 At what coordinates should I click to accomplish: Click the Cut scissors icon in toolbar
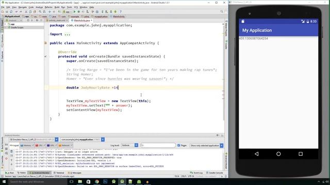tap(26, 12)
